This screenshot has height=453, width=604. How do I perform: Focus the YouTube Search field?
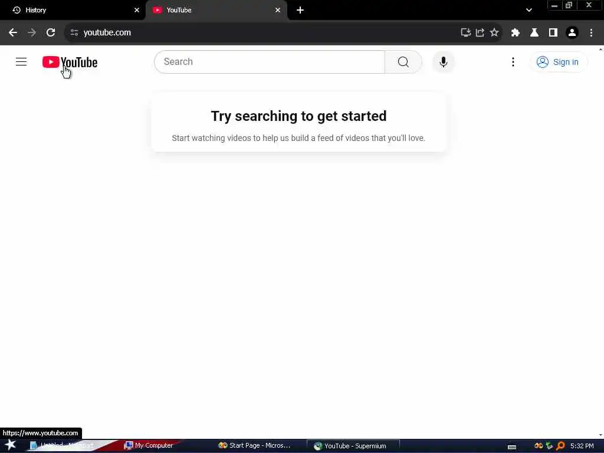click(270, 61)
